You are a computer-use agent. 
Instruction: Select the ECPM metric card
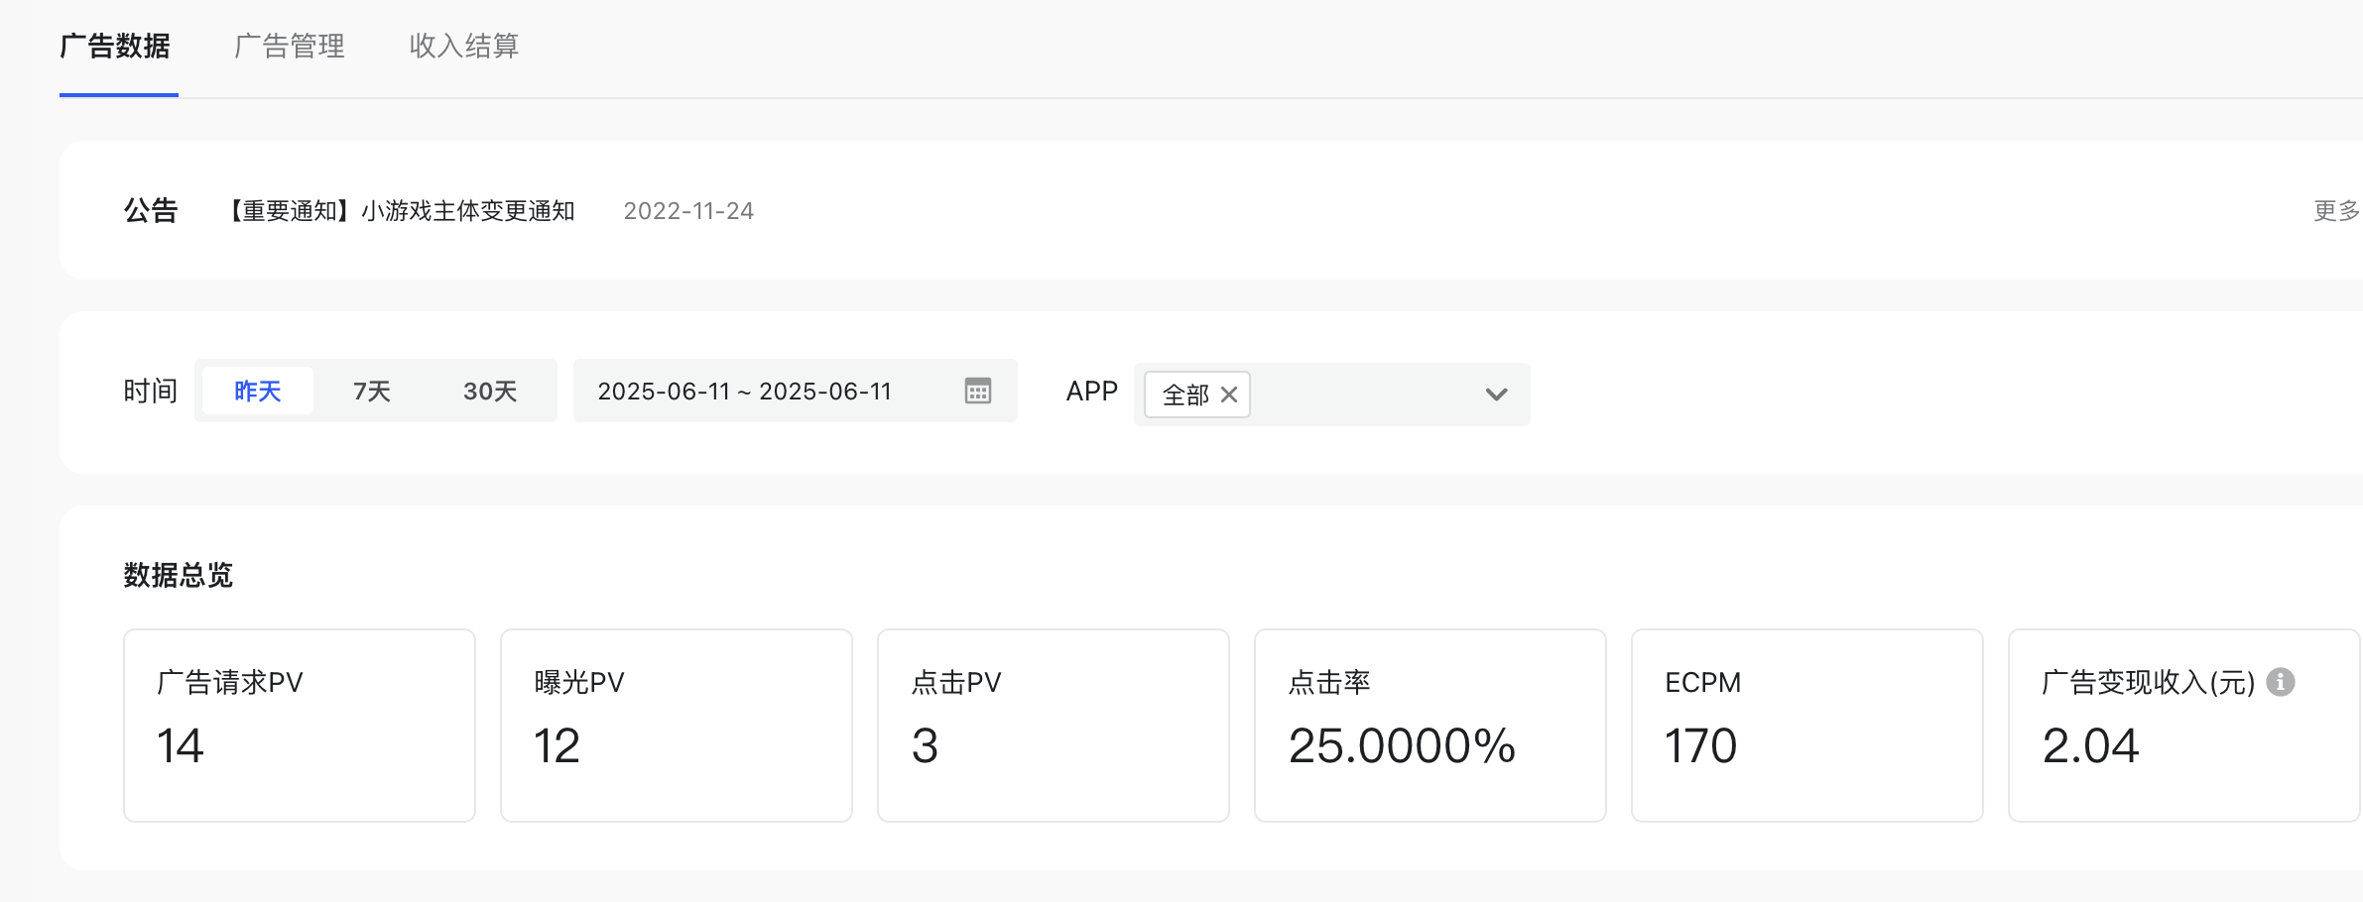[1807, 726]
